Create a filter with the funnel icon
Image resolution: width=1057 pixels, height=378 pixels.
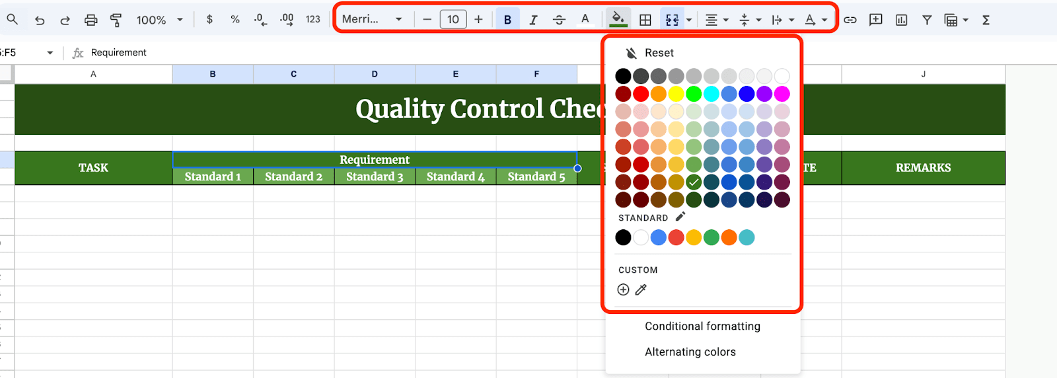[x=927, y=20]
